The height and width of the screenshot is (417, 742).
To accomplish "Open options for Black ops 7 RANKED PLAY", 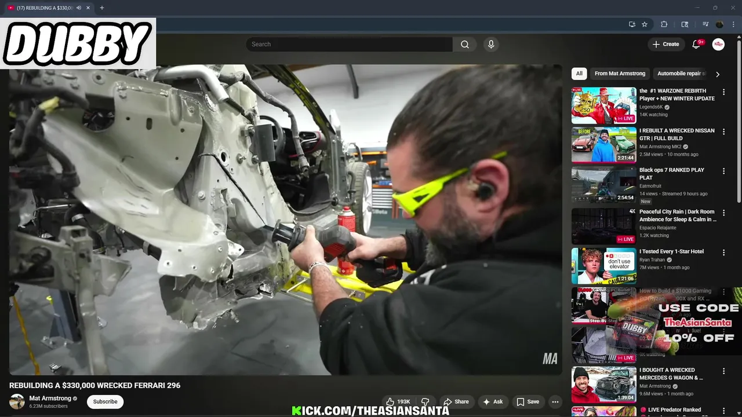I will (723, 171).
